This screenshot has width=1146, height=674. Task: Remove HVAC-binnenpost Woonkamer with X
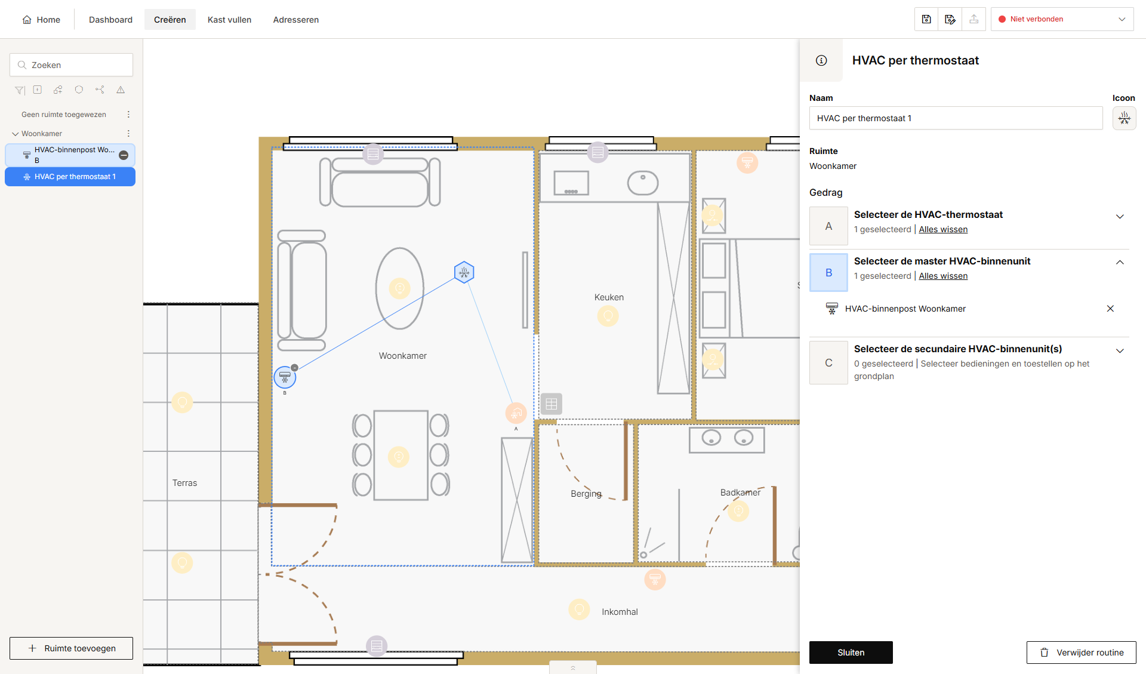pyautogui.click(x=1110, y=309)
